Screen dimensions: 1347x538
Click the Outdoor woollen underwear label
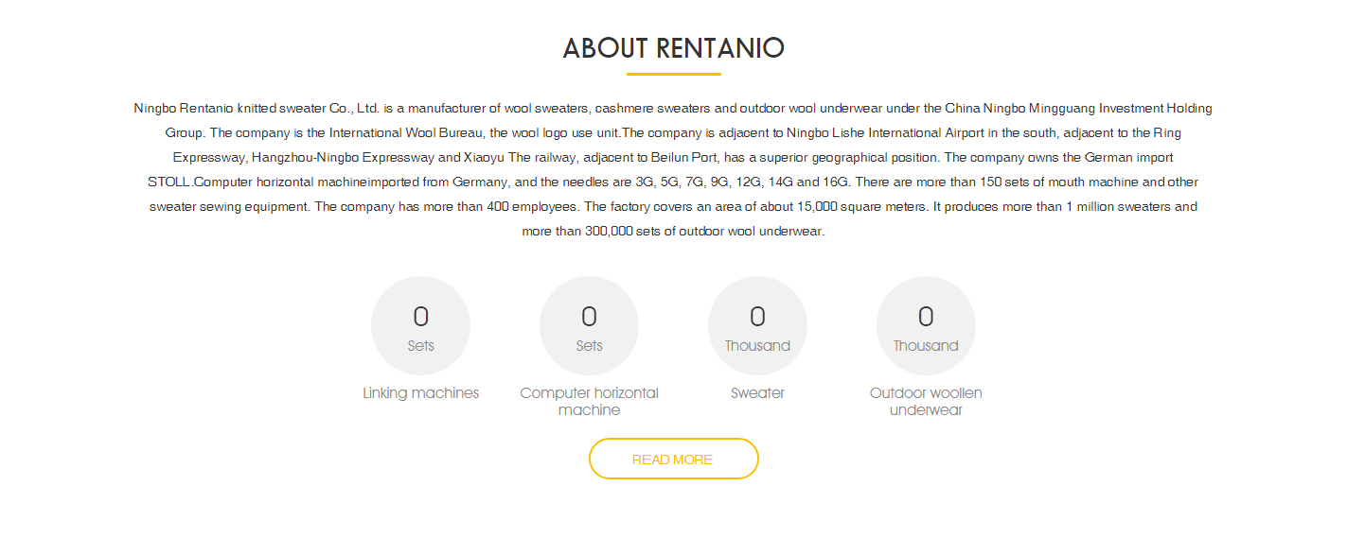(x=926, y=402)
